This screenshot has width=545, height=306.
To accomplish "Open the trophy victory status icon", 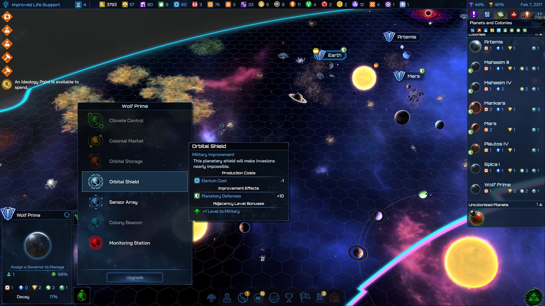I will click(x=289, y=297).
